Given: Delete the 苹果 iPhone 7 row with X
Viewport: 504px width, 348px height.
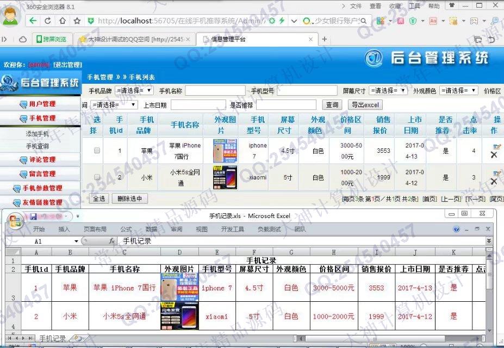Looking at the screenshot, I should pos(494,155).
